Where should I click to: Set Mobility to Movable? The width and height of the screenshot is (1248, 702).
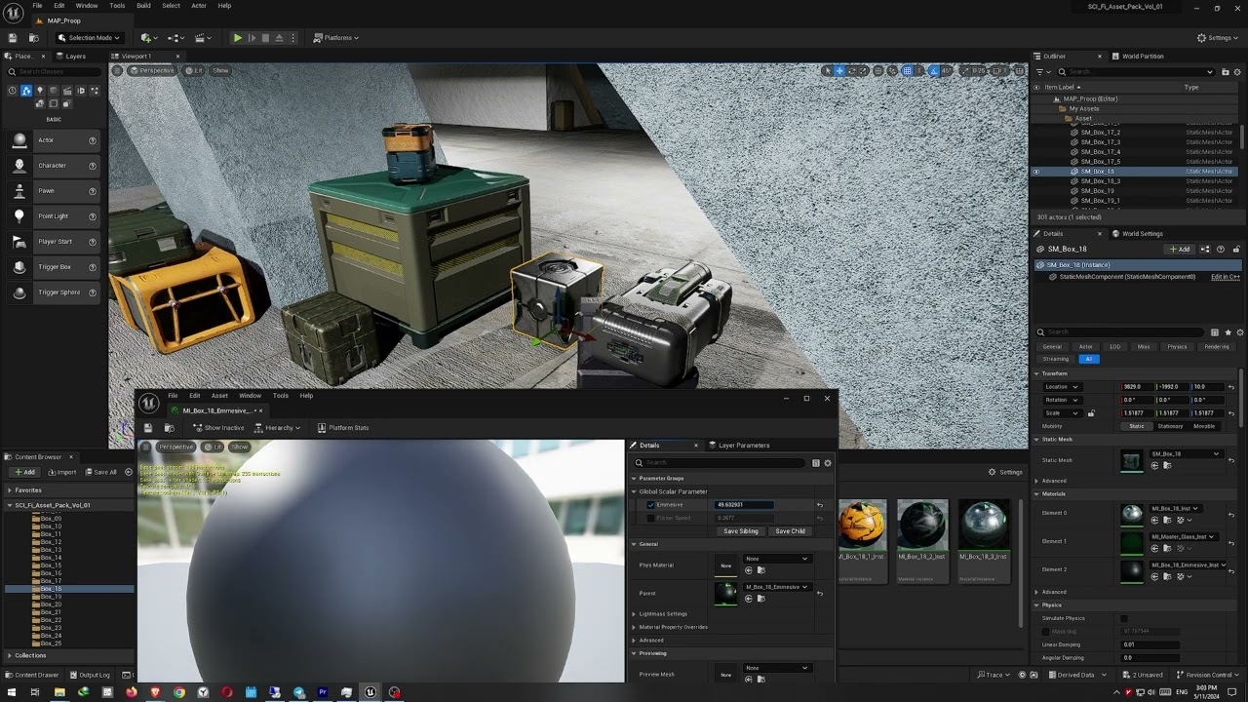(x=1205, y=426)
